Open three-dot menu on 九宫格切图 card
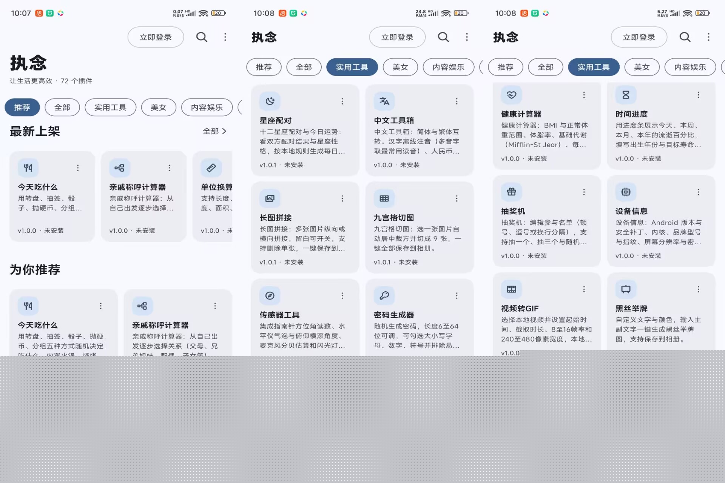 tap(457, 198)
